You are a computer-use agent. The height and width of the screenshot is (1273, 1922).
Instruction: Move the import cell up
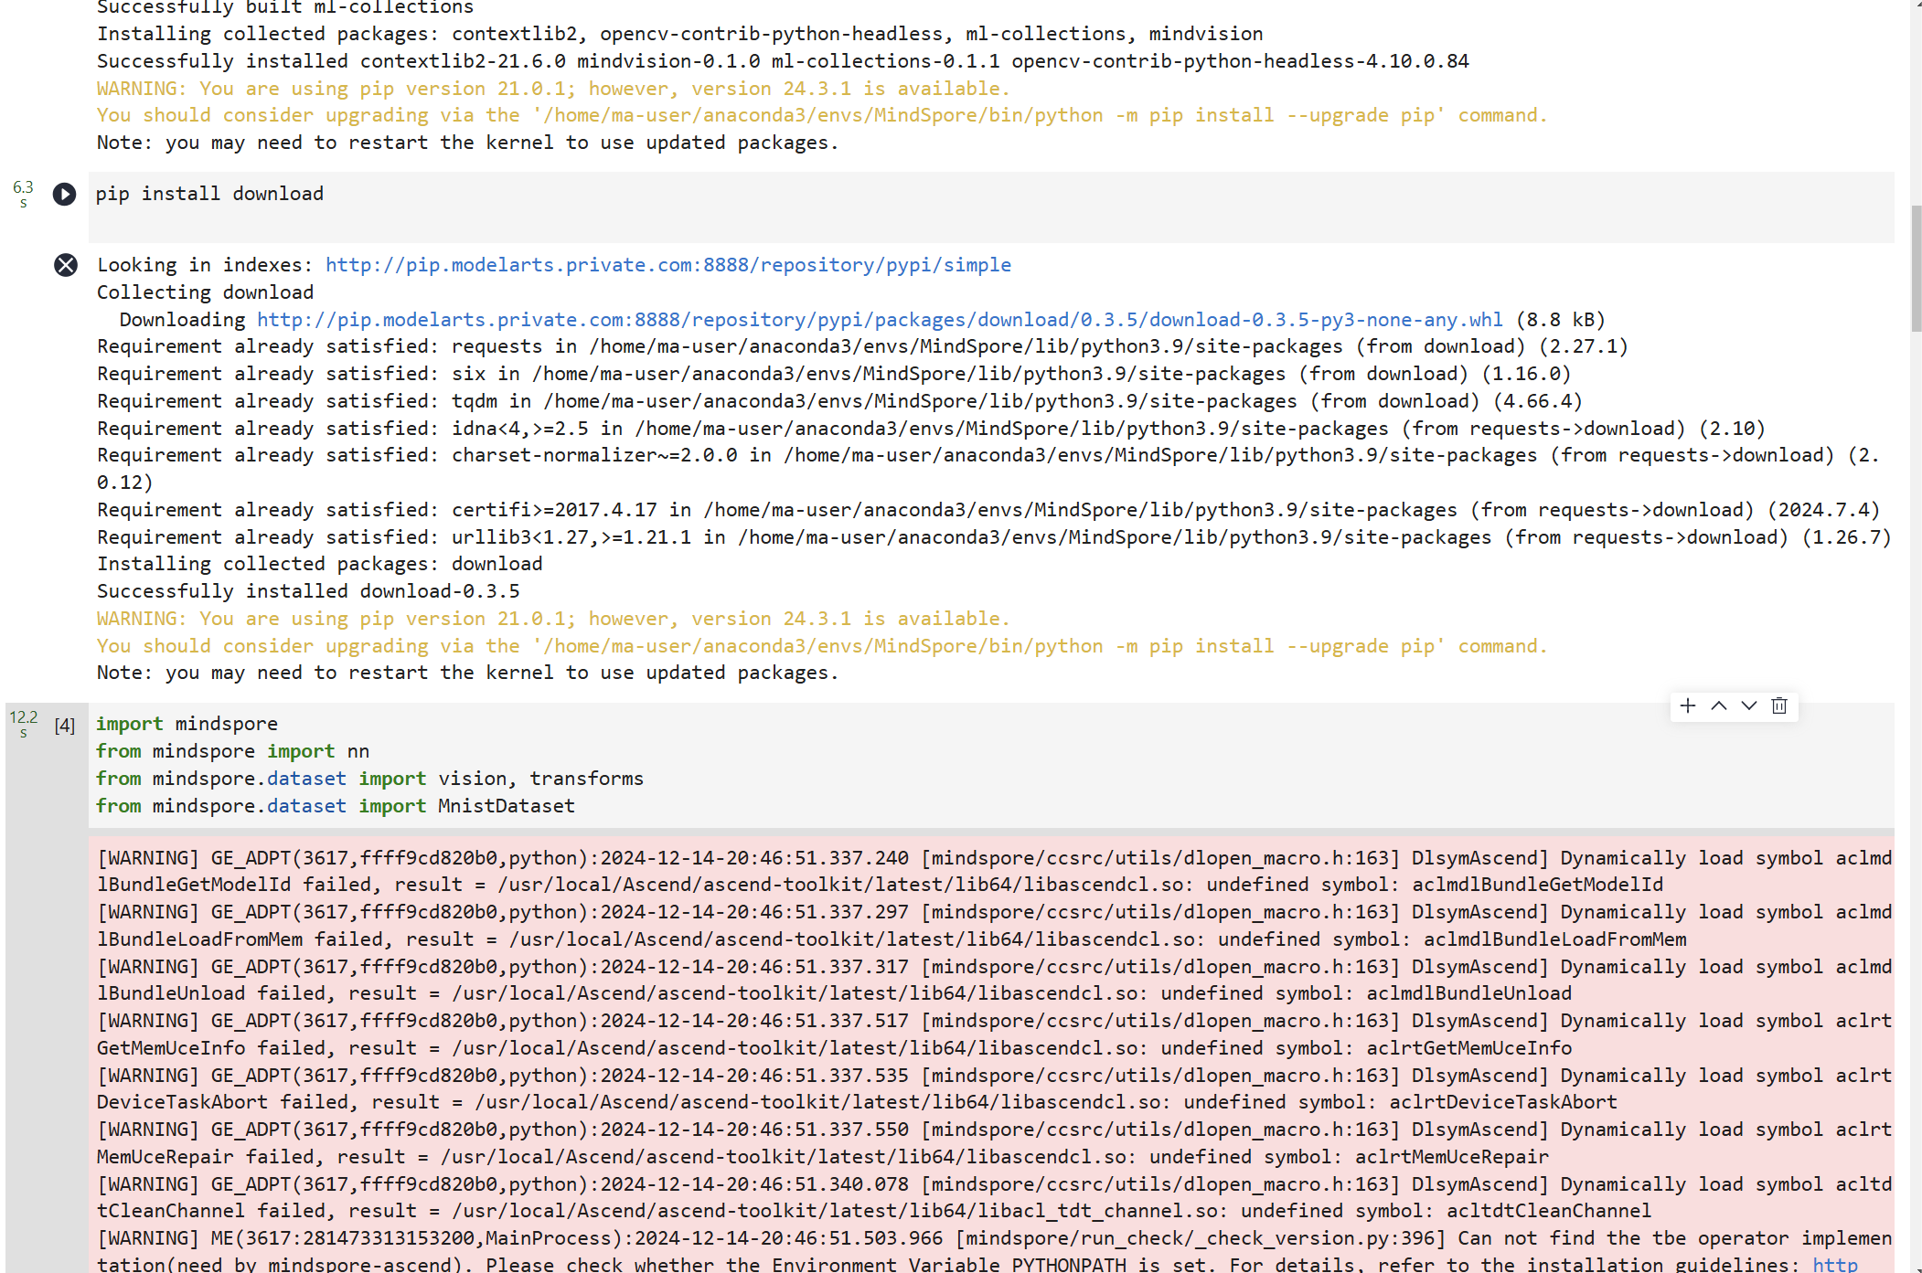click(1719, 705)
